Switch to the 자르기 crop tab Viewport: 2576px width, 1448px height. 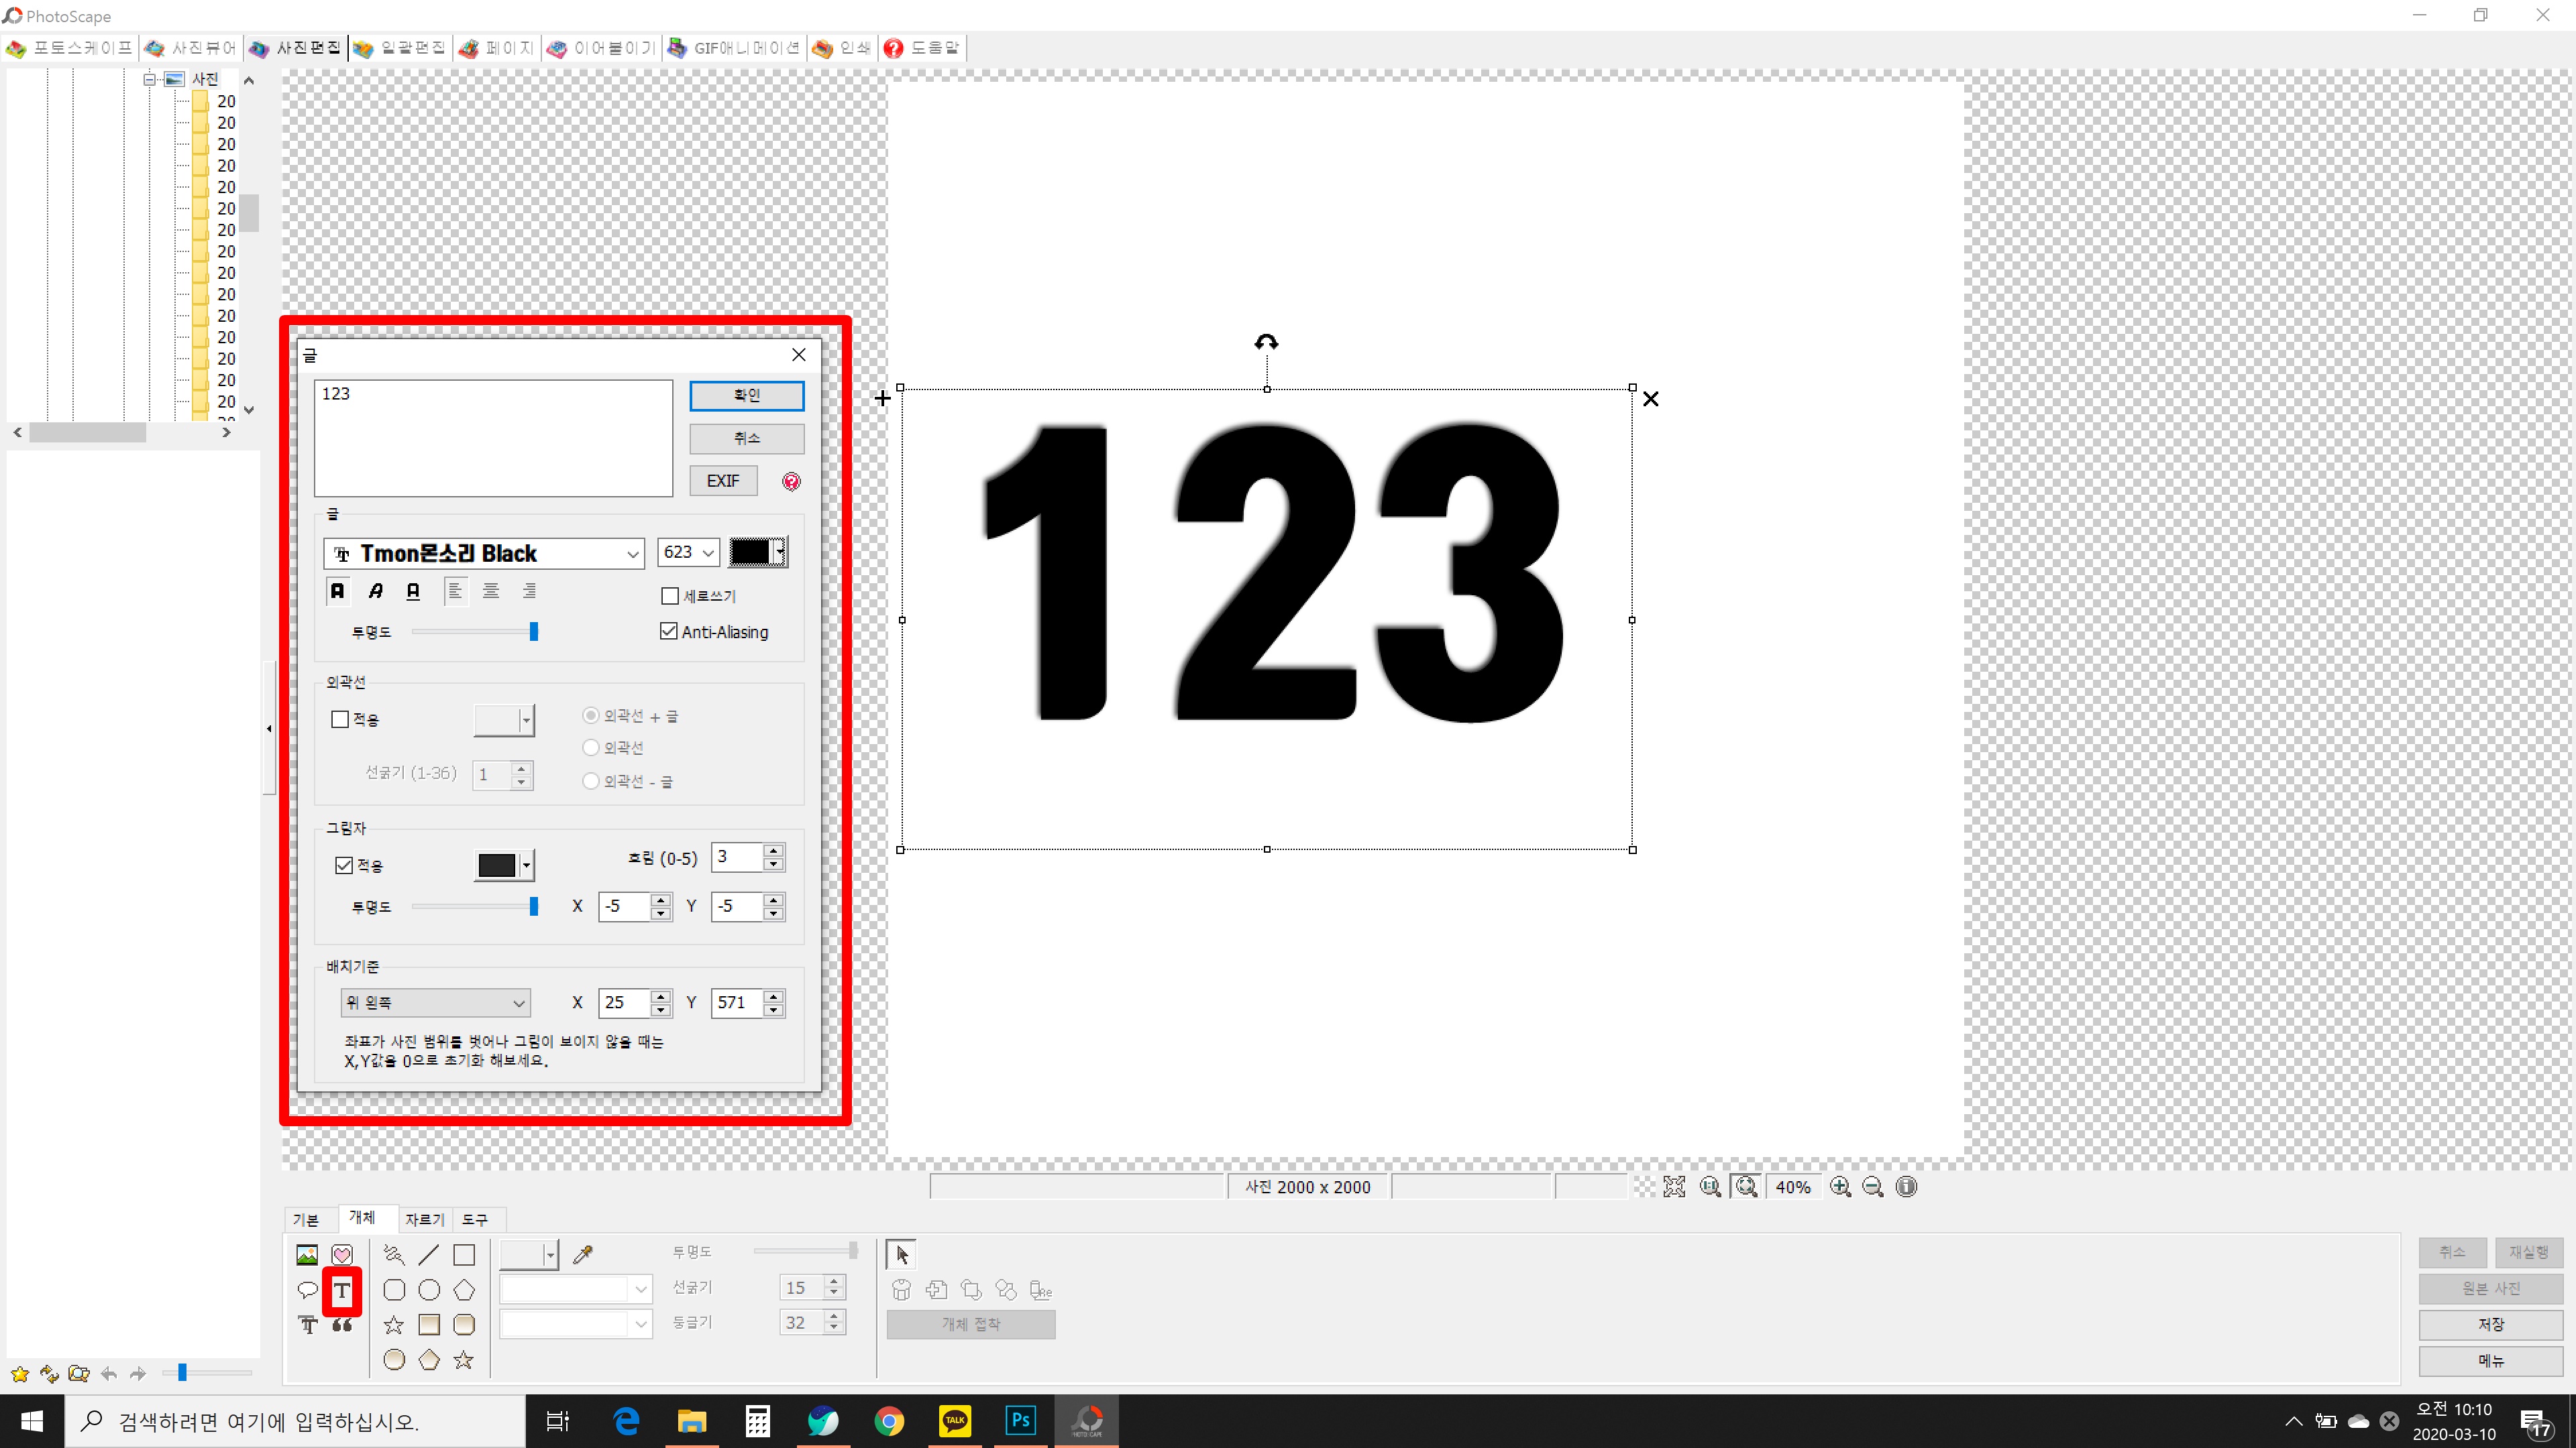pyautogui.click(x=424, y=1219)
